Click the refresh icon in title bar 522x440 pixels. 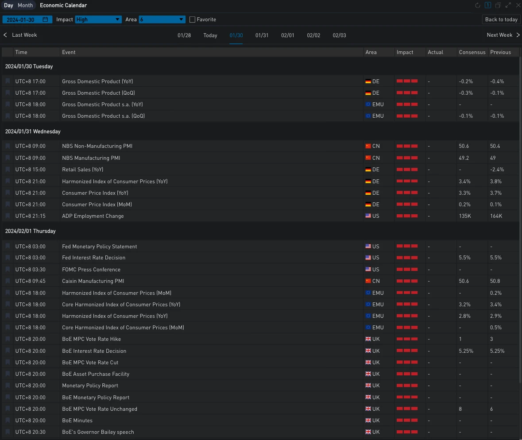point(478,5)
